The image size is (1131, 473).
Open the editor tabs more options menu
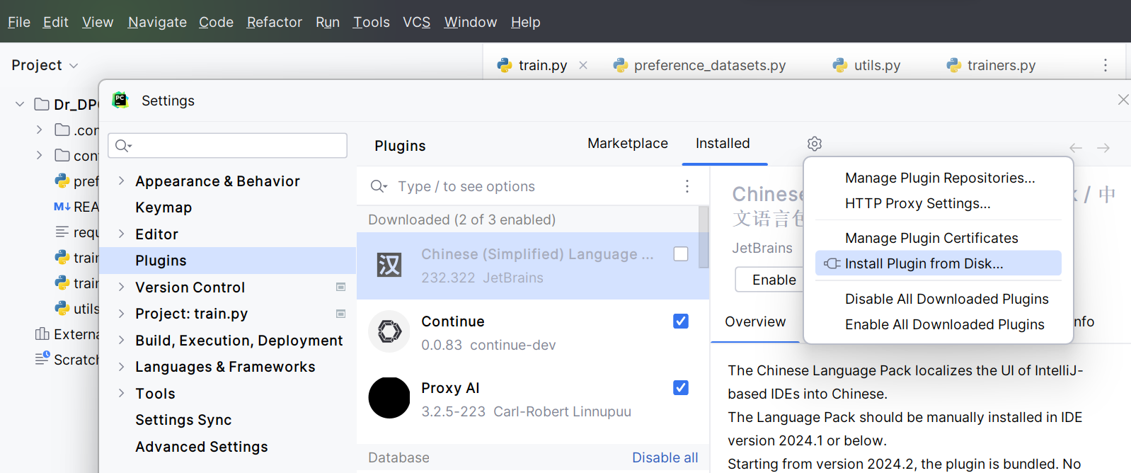point(1106,65)
